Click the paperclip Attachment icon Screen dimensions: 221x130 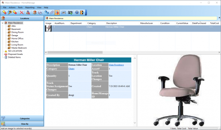pyautogui.click(x=52, y=13)
